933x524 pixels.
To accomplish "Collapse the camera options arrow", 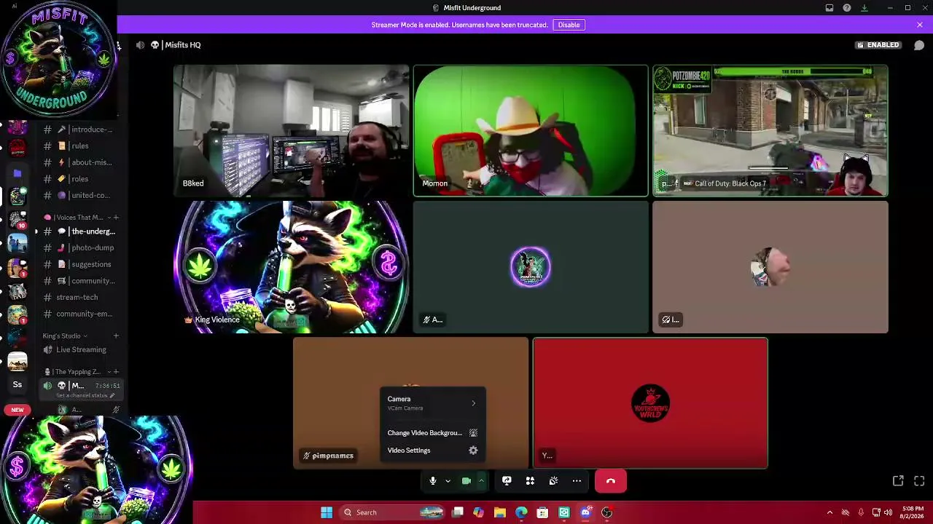I will pyautogui.click(x=481, y=481).
